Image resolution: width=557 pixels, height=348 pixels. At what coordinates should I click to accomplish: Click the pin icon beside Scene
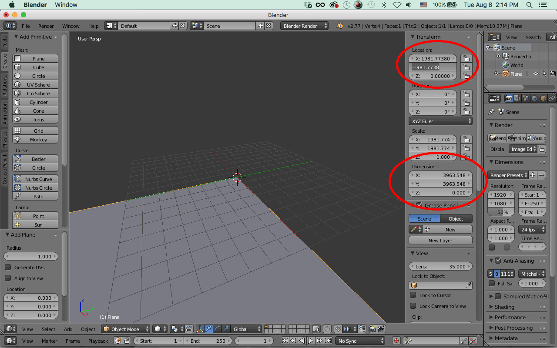491,112
